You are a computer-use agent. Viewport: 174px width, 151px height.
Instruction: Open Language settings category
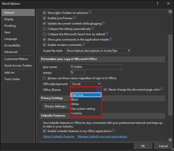(x=18, y=39)
